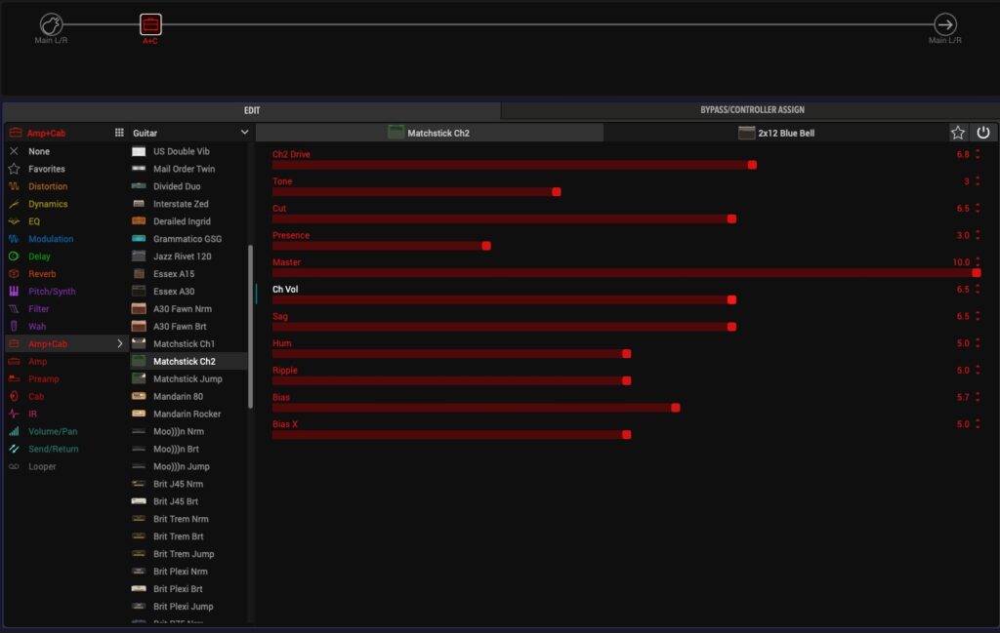
Task: Toggle the block bypass power button
Action: 983,133
